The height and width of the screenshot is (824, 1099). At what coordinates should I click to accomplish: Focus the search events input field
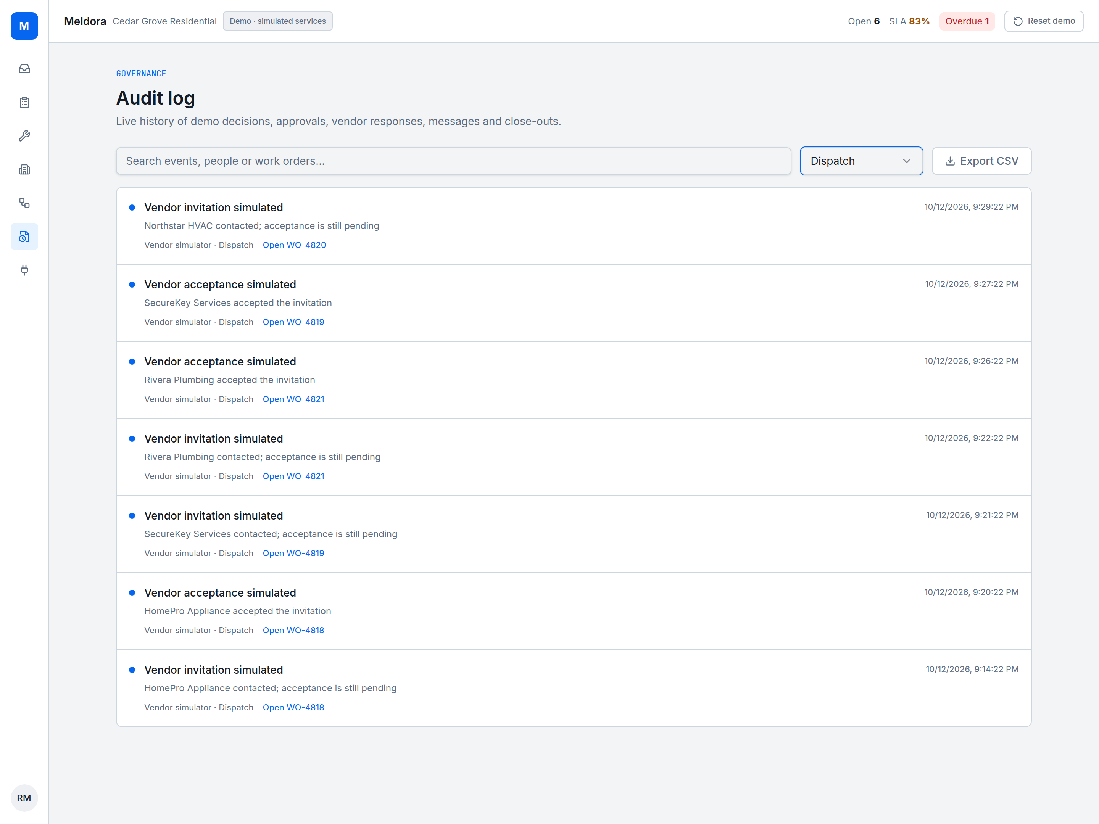(453, 161)
